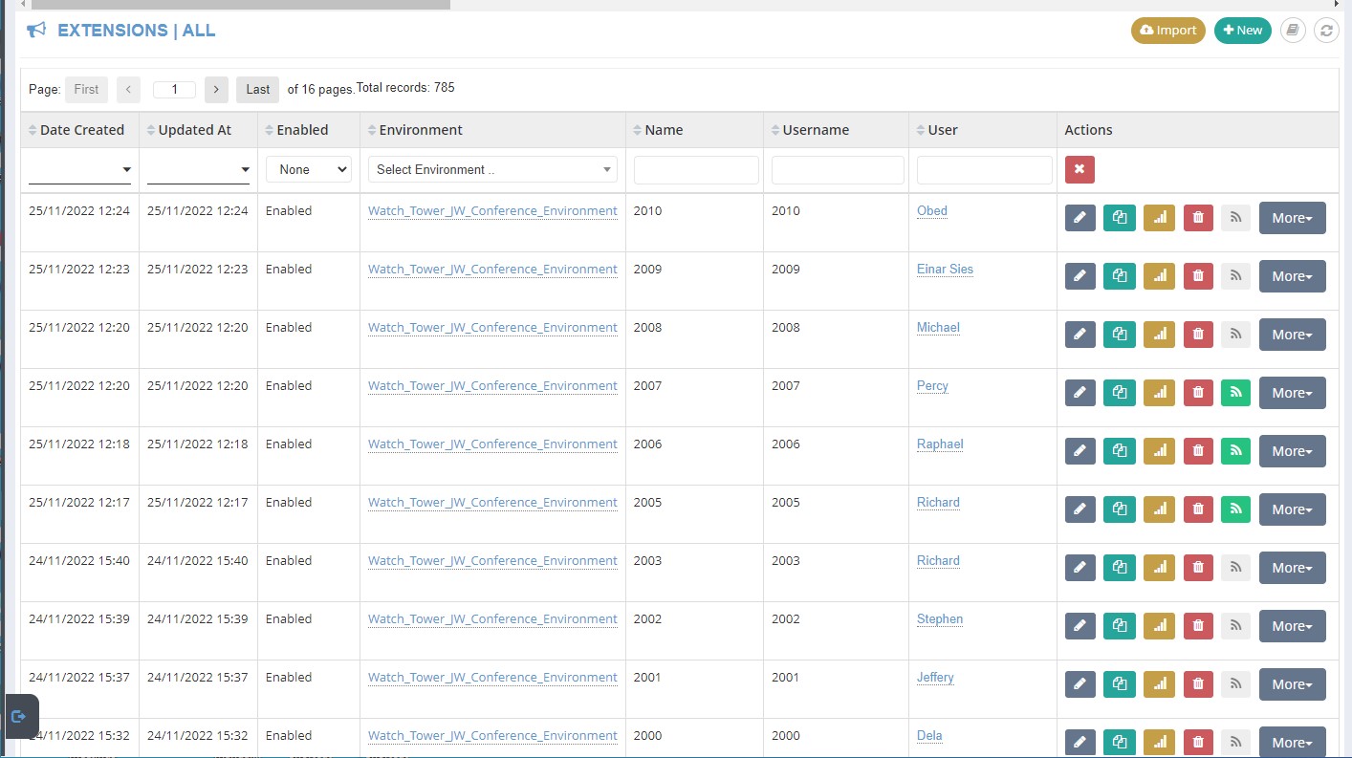Open the Enabled filter dropdown showing None
This screenshot has height=758, width=1352.
(x=309, y=169)
